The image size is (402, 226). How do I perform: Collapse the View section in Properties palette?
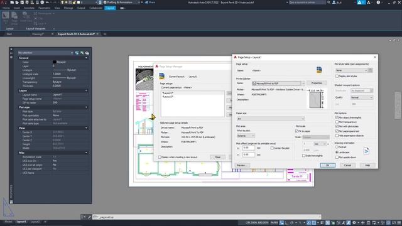click(86, 128)
